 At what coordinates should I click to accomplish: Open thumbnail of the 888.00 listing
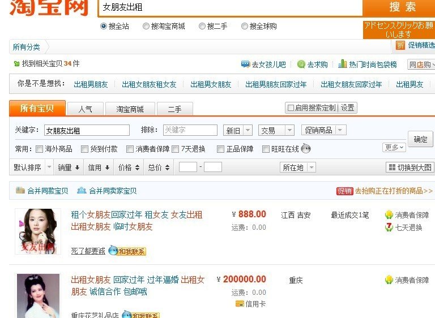click(x=38, y=231)
